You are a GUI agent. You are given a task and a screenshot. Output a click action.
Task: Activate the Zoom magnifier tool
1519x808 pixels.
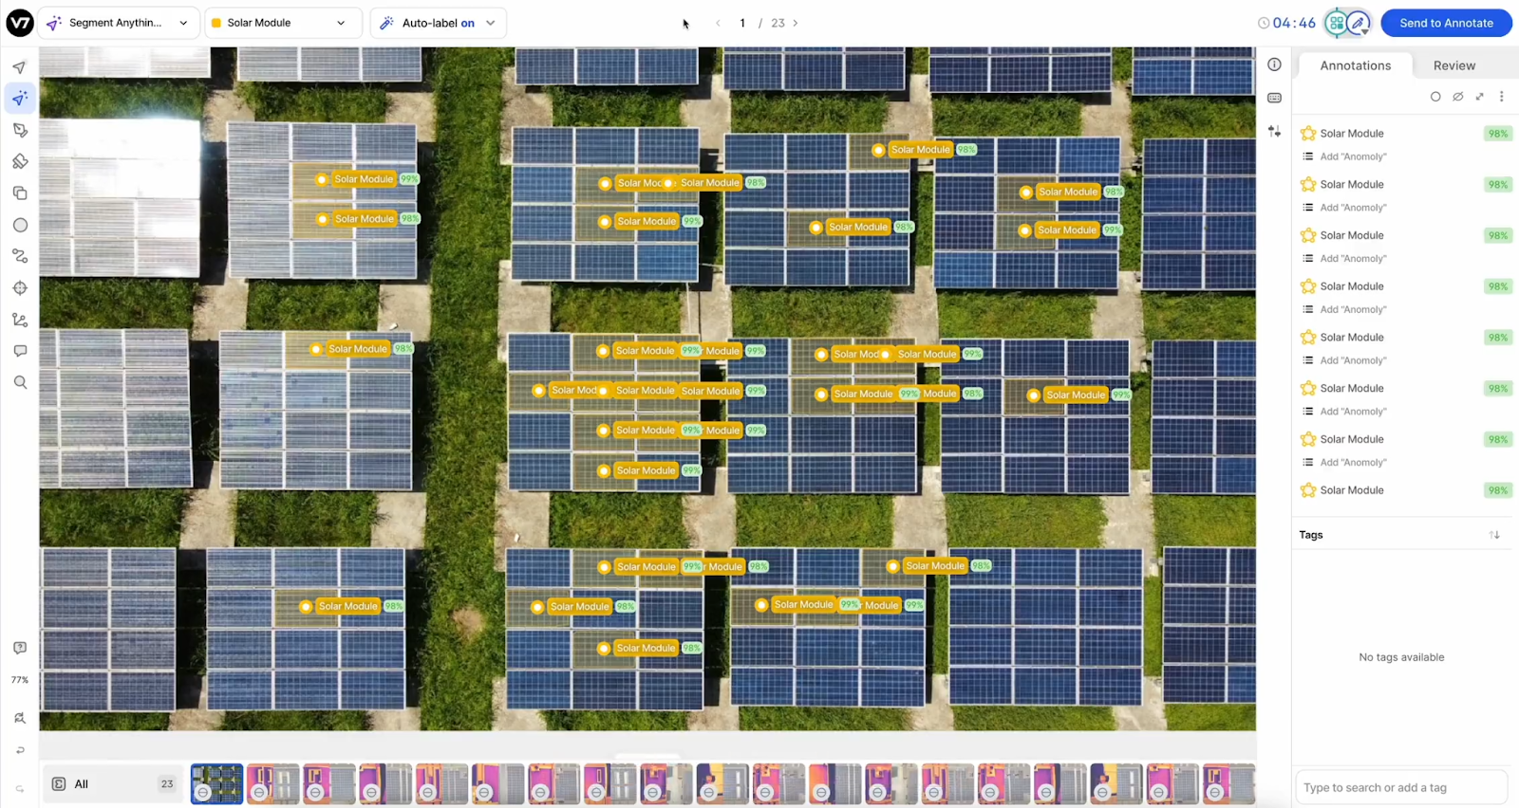pyautogui.click(x=20, y=382)
